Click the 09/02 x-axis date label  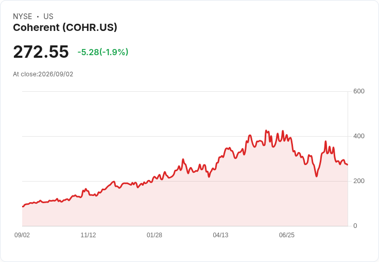click(22, 235)
